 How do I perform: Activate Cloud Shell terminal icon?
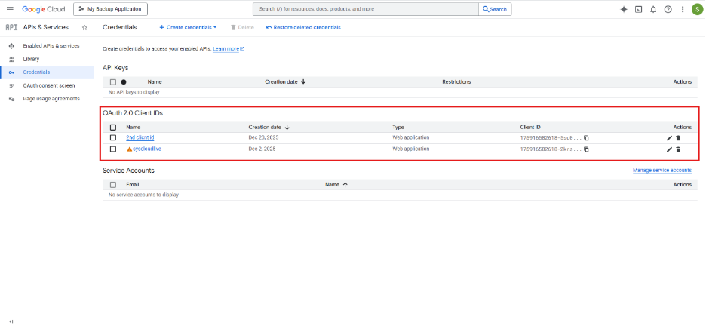[x=638, y=9]
